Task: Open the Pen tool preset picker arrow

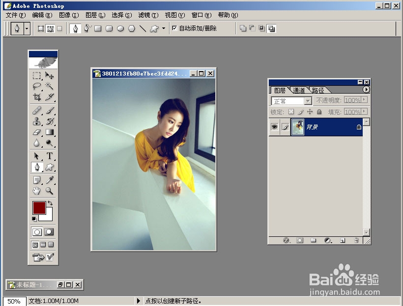Action: pyautogui.click(x=27, y=28)
